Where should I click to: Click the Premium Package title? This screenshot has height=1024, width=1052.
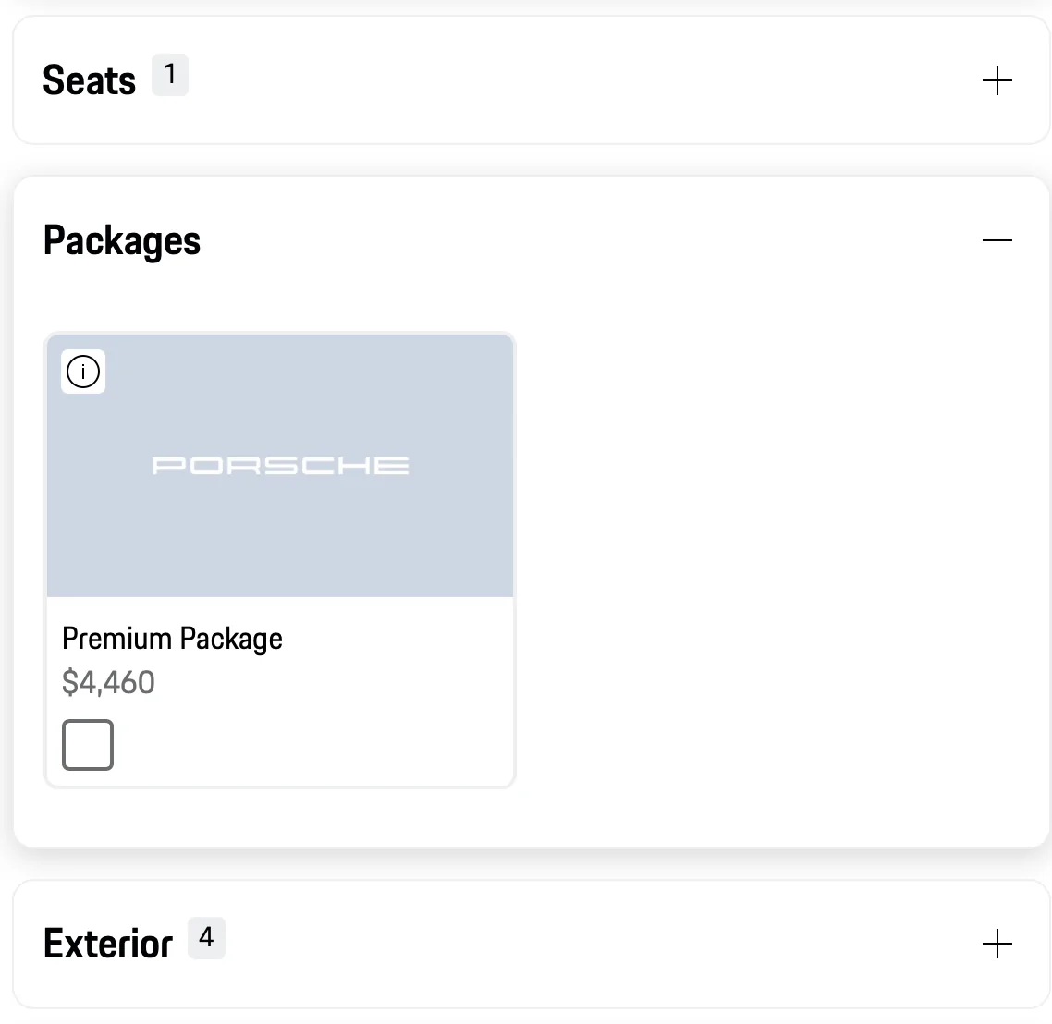(x=172, y=638)
